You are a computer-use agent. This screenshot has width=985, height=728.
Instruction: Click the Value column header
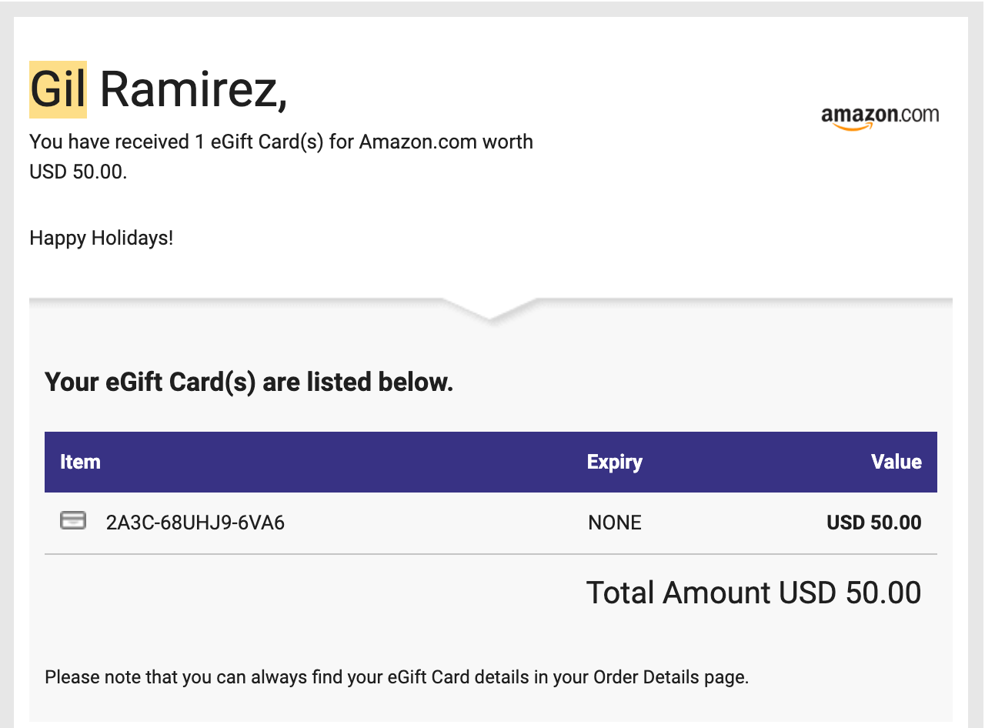(896, 462)
